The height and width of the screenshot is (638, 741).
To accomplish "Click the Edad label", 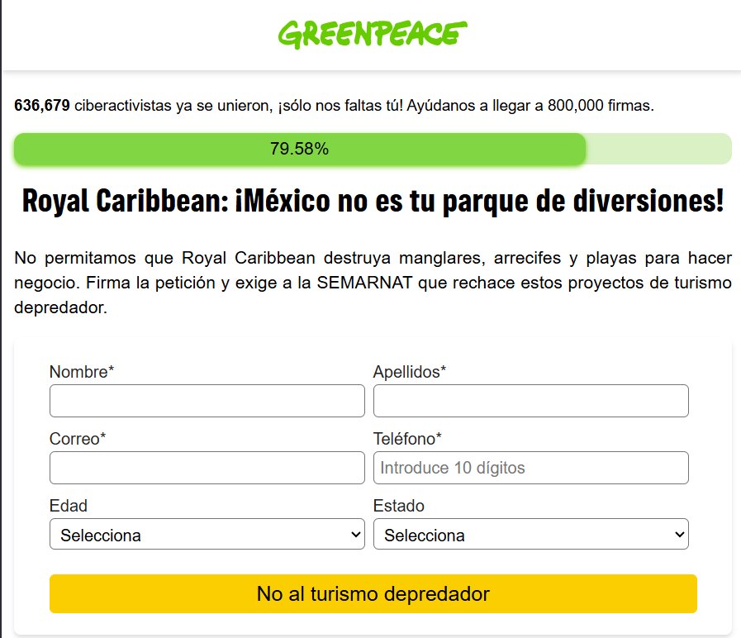I will pos(69,506).
